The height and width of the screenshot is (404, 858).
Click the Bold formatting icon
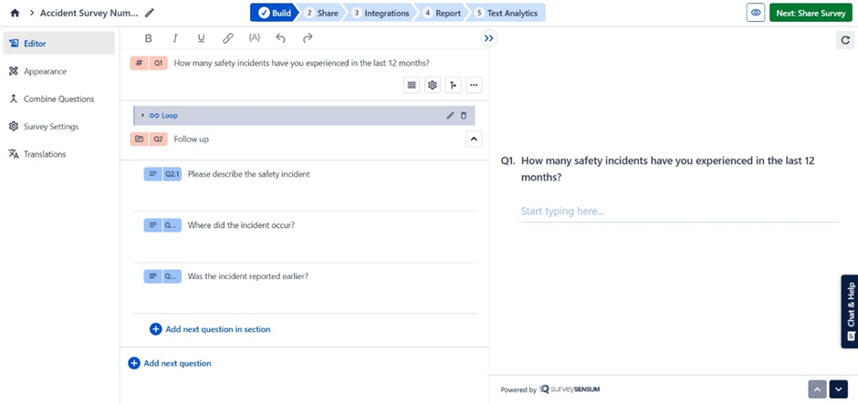pos(149,38)
